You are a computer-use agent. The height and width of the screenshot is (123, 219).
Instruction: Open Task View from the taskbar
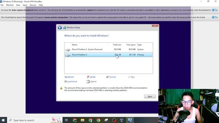coord(66,120)
